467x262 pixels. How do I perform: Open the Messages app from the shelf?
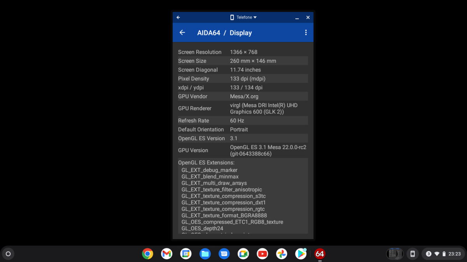tap(224, 254)
